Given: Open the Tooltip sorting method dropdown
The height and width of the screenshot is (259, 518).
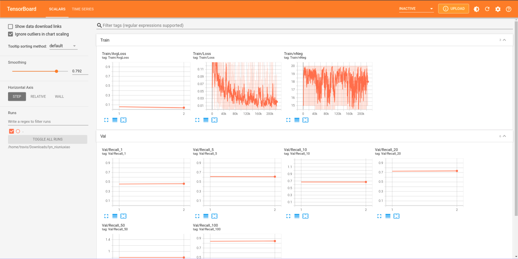Looking at the screenshot, I should tap(63, 46).
